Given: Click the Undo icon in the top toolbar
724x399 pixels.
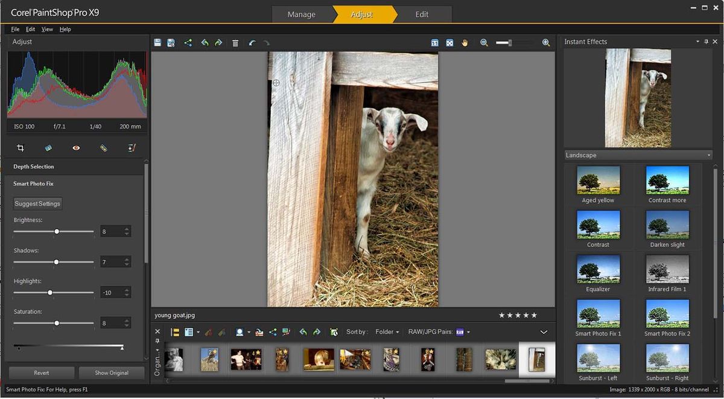Looking at the screenshot, I should (205, 42).
